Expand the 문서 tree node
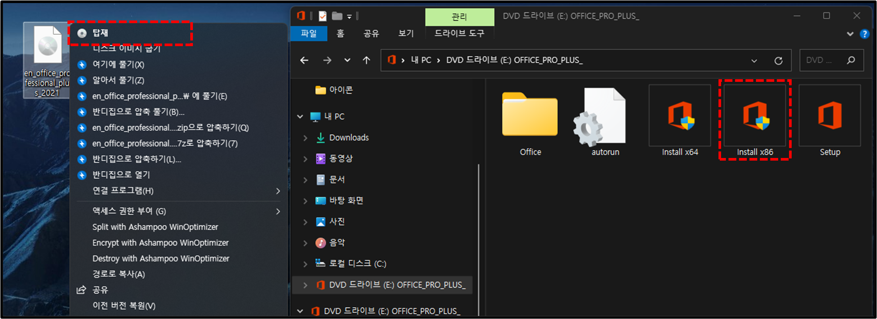877x319 pixels. tap(305, 180)
